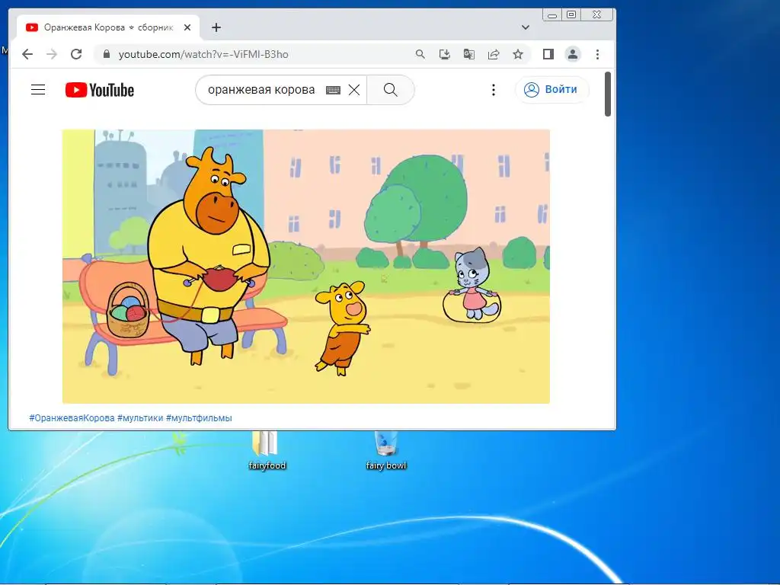This screenshot has width=780, height=585.
Task: Go to the YouTube home logo
Action: [100, 90]
